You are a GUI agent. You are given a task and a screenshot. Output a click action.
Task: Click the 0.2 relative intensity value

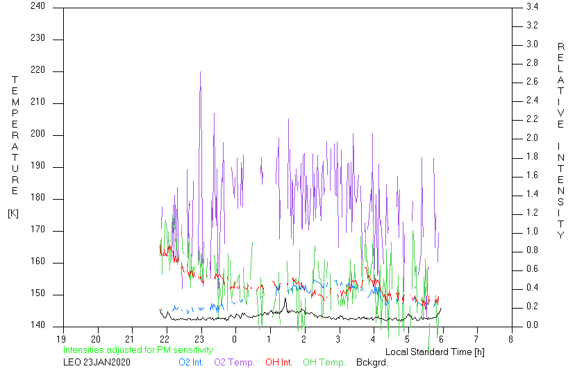point(532,307)
